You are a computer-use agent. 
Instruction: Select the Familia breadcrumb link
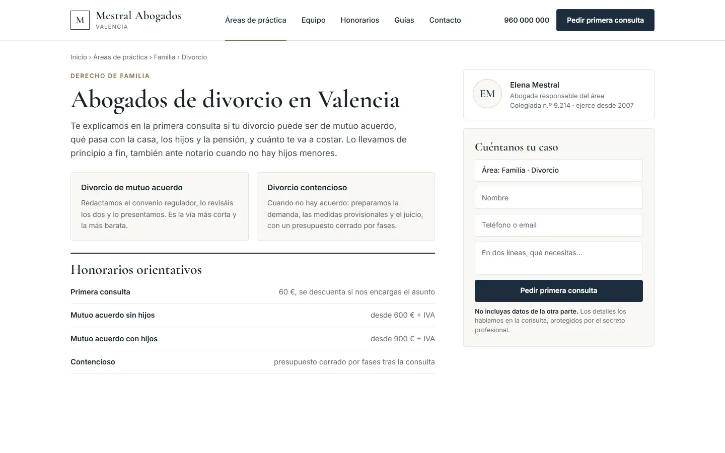165,57
